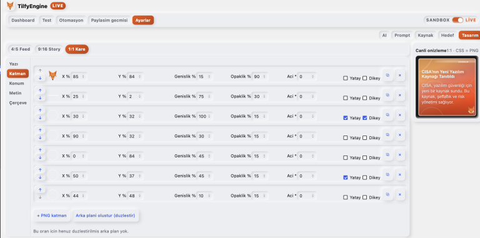Screen dimensions: 480x238
Task: Check Dikey for the X 0 layer
Action: [x=364, y=157]
